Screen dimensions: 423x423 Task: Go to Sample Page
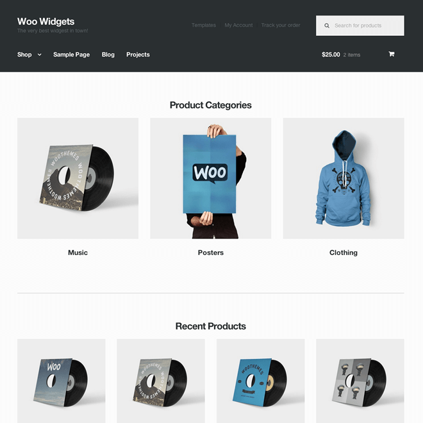click(x=72, y=54)
